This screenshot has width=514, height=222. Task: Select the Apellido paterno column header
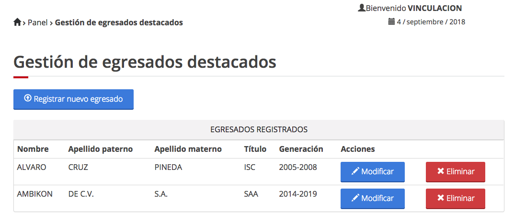tap(100, 149)
